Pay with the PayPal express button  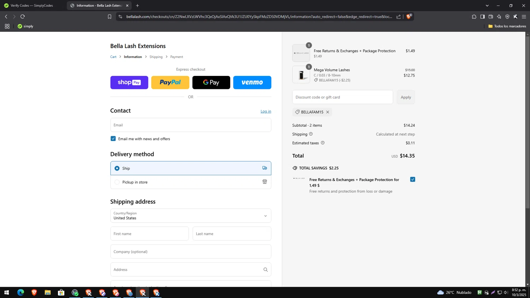pos(170,83)
